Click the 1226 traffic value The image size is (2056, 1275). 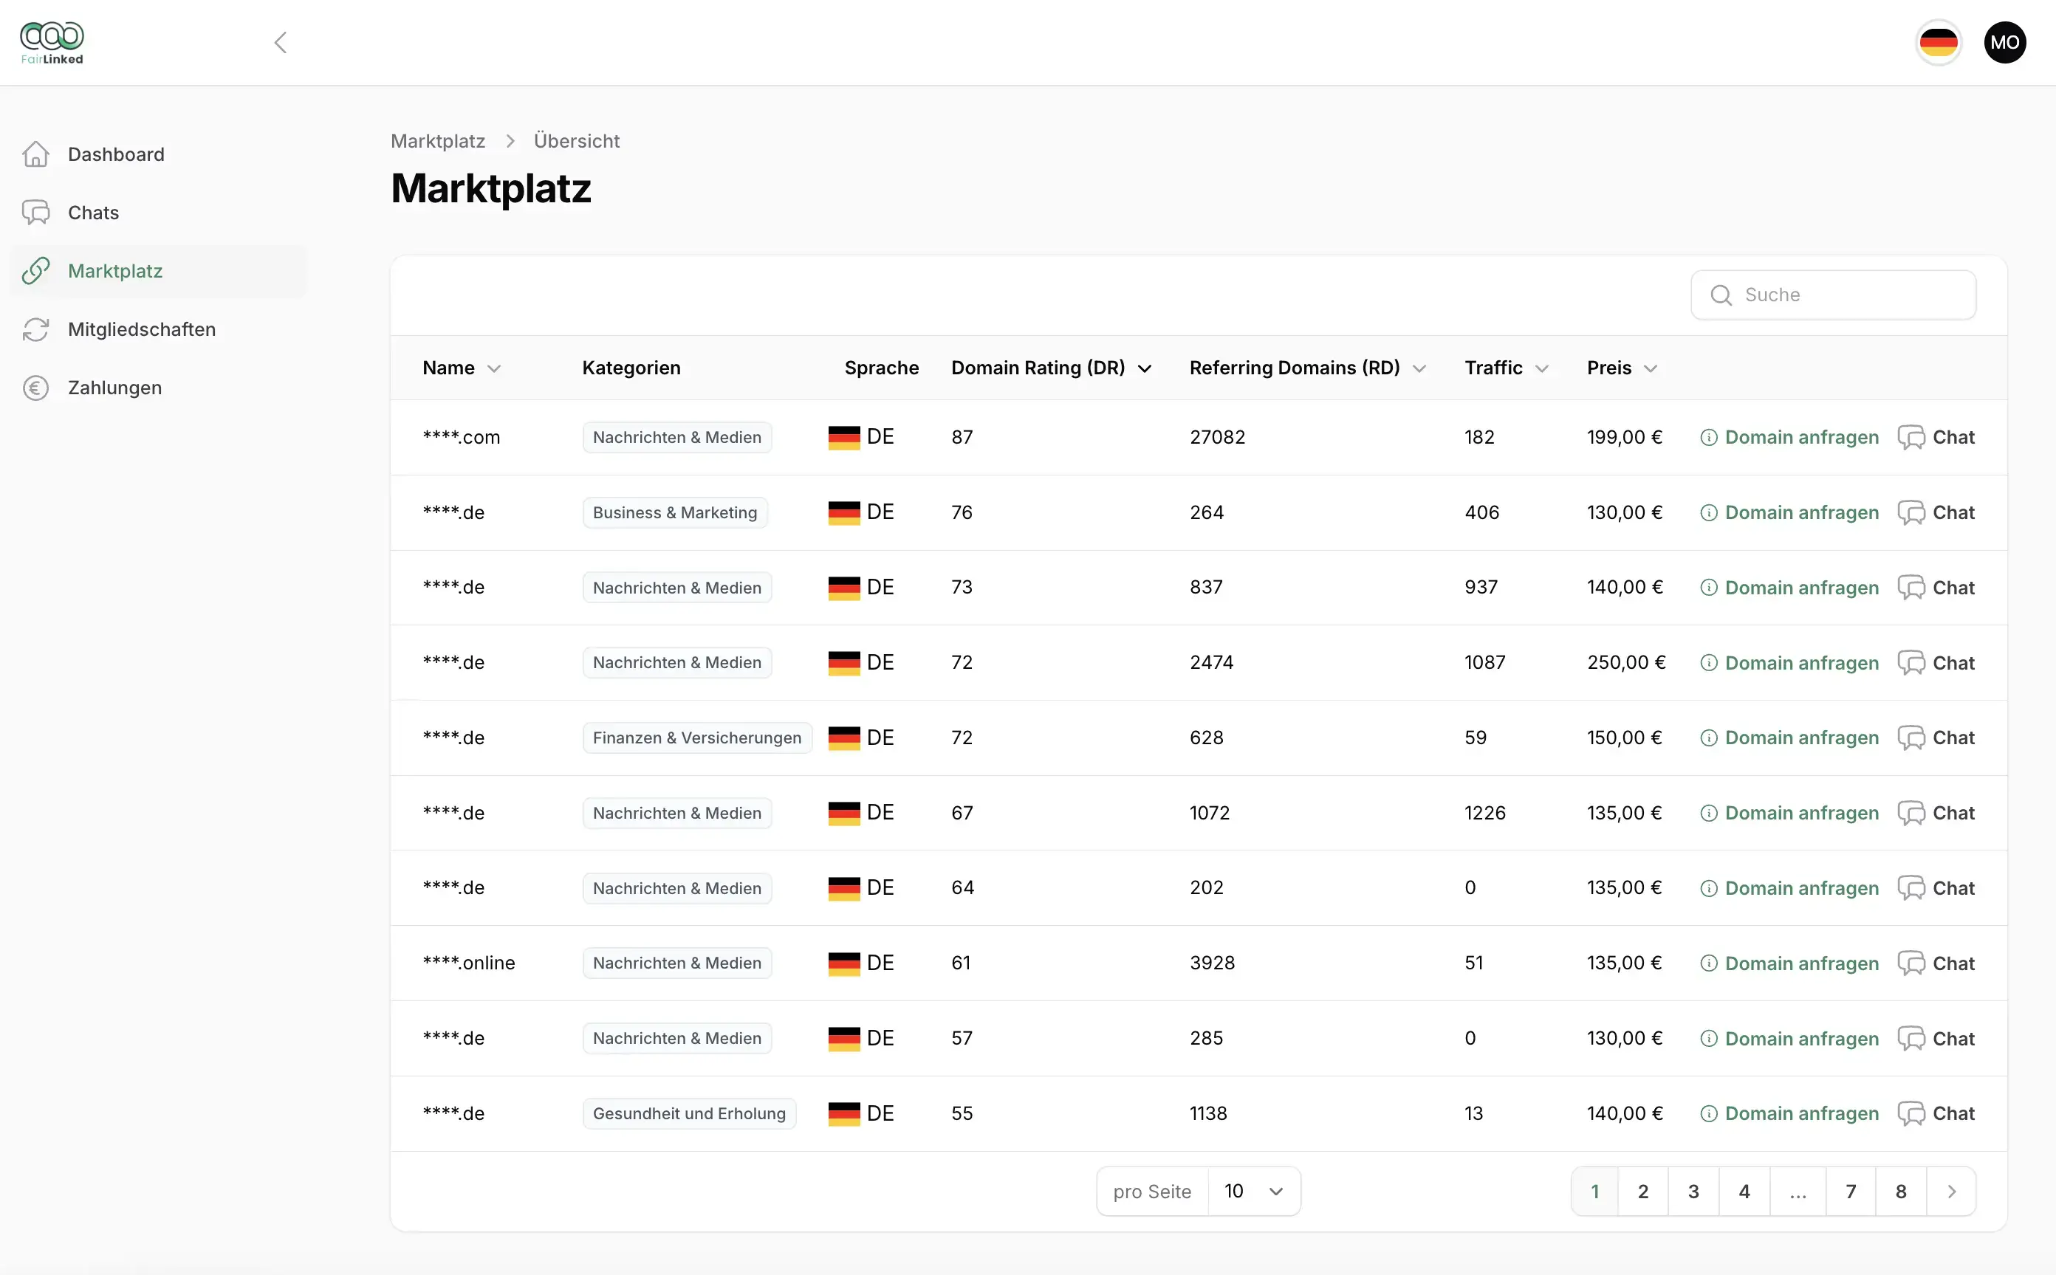(x=1484, y=812)
